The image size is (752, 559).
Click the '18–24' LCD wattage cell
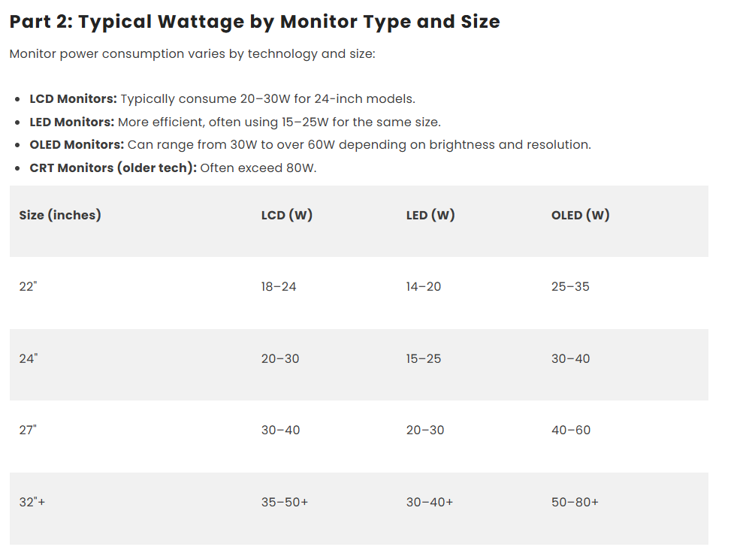pos(279,287)
